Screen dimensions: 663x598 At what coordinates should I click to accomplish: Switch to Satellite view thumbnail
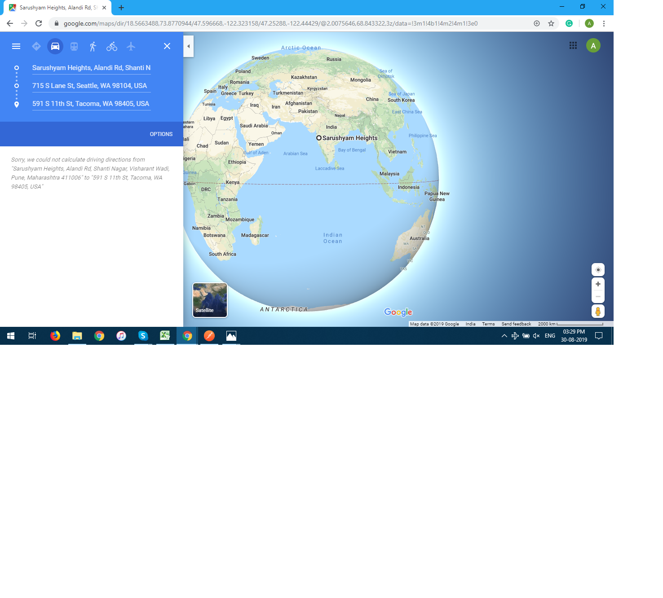coord(210,300)
